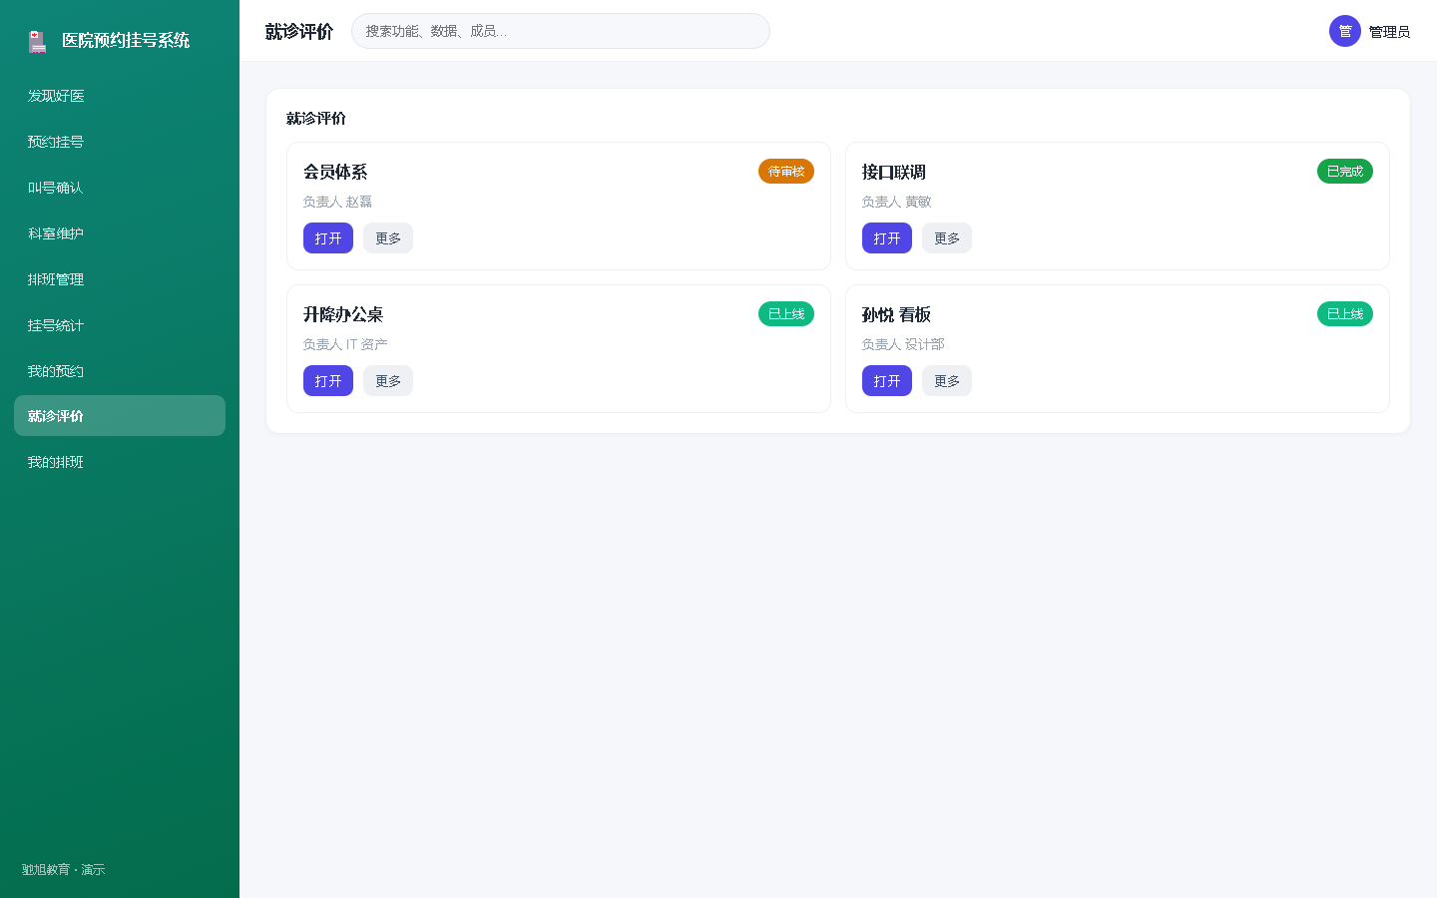Focus the 搜索功能、数据、成员 search field
The width and height of the screenshot is (1437, 898).
[x=561, y=31]
